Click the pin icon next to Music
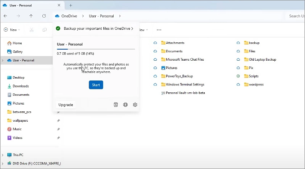The image size is (305, 169). click(58, 129)
